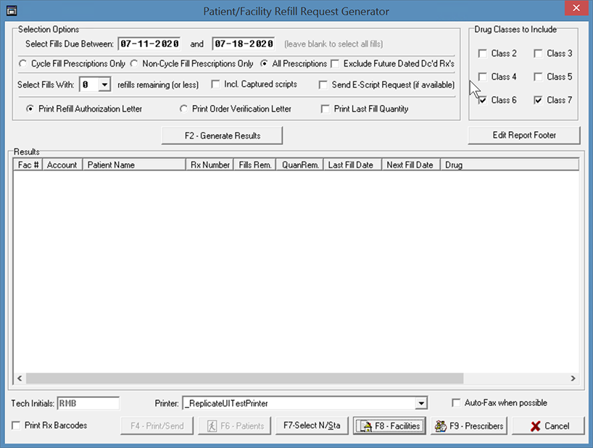Image resolution: width=593 pixels, height=448 pixels.
Task: Click Edit Report Footer
Action: coord(523,135)
